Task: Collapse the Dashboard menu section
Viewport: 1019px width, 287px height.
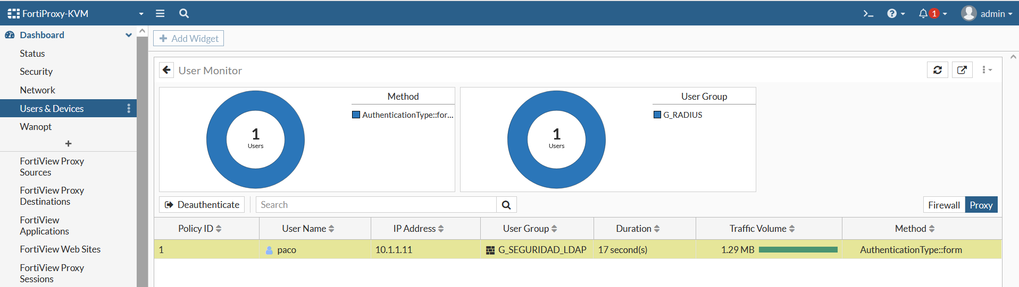Action: coord(128,35)
